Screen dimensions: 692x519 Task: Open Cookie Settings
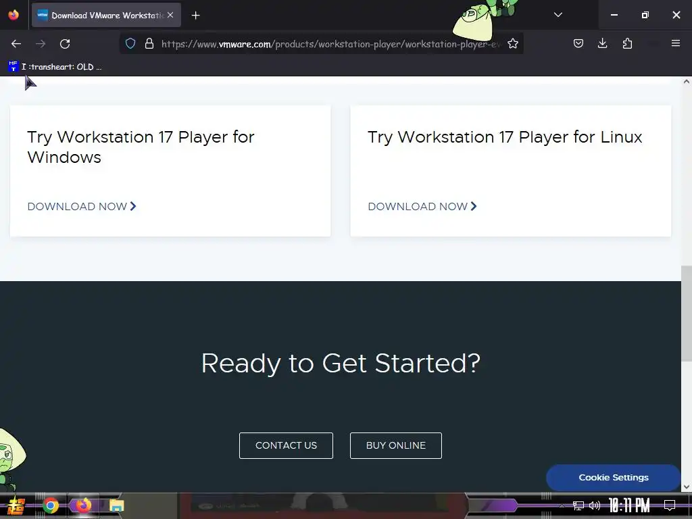[x=613, y=478]
